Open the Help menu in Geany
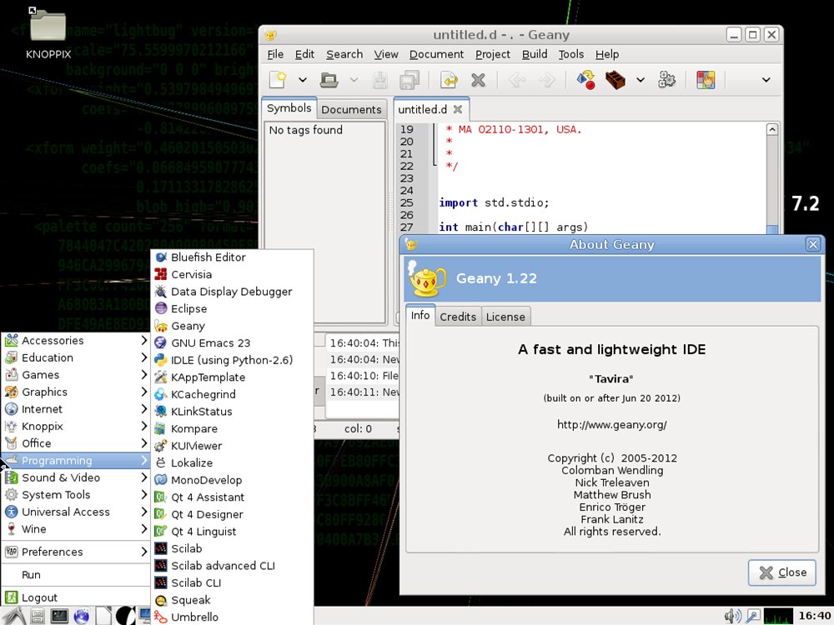 tap(607, 54)
